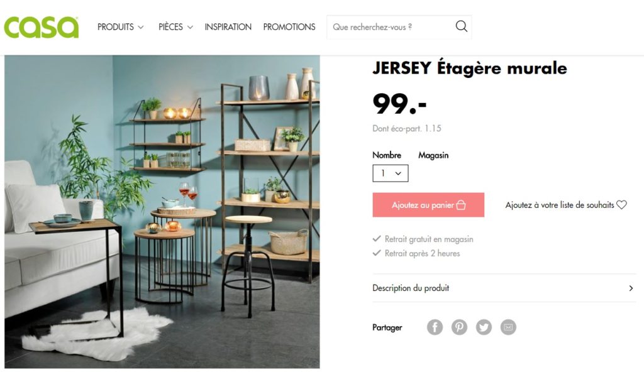Viewport: 644px width, 372px height.
Task: Open the PROMOTIONS menu item
Action: 289,27
